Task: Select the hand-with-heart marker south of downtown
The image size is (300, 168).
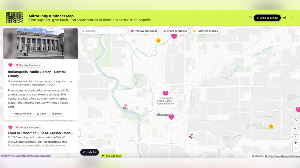Action: [x=191, y=136]
